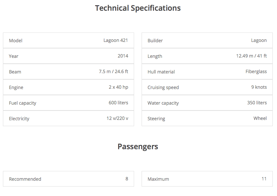Screen dimensions: 277x196
Task: Select the Beam row label
Action: [x=15, y=72]
